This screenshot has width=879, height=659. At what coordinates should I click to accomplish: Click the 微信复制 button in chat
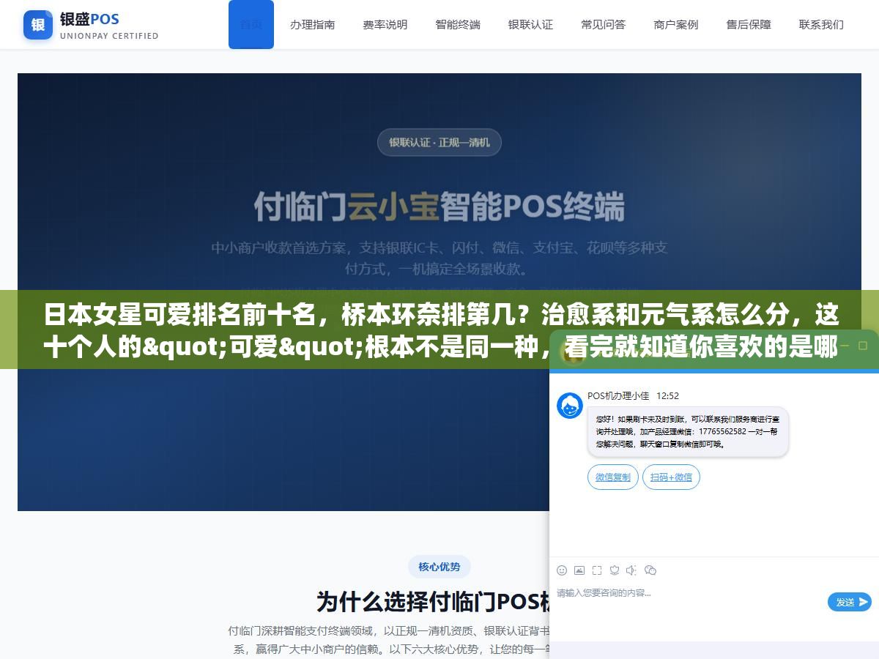click(x=613, y=477)
